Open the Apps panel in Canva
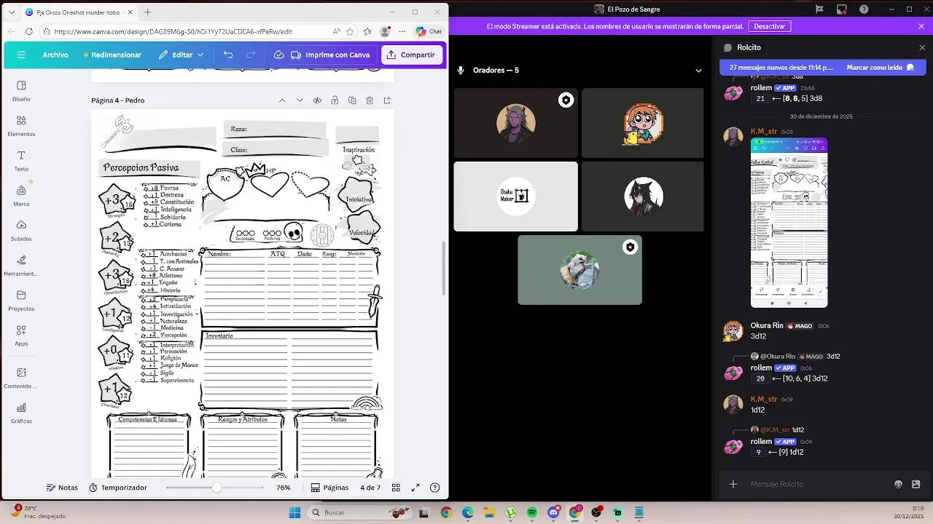Viewport: 933px width, 524px height. [x=21, y=335]
